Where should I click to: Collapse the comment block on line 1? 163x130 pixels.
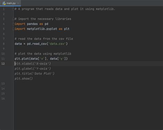(13, 9)
